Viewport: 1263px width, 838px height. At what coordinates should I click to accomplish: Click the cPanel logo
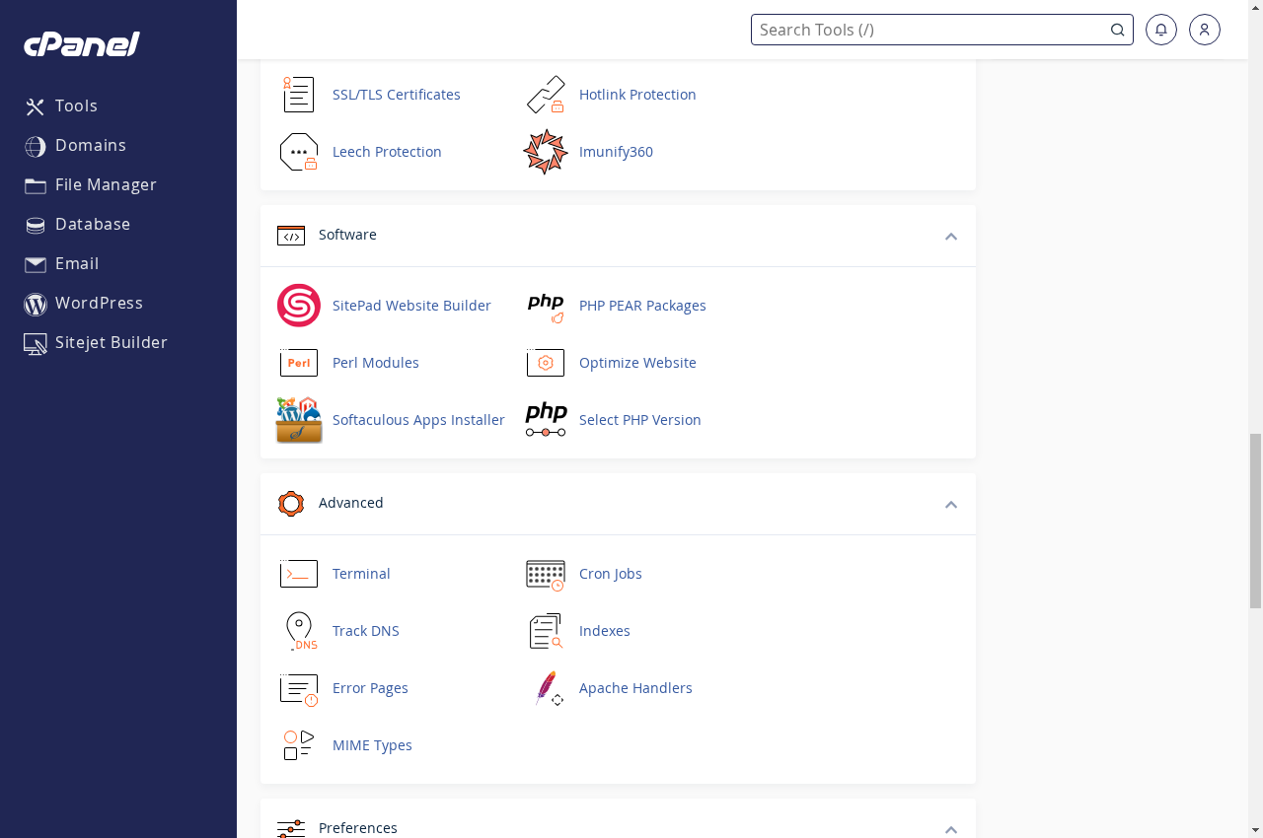[x=82, y=44]
